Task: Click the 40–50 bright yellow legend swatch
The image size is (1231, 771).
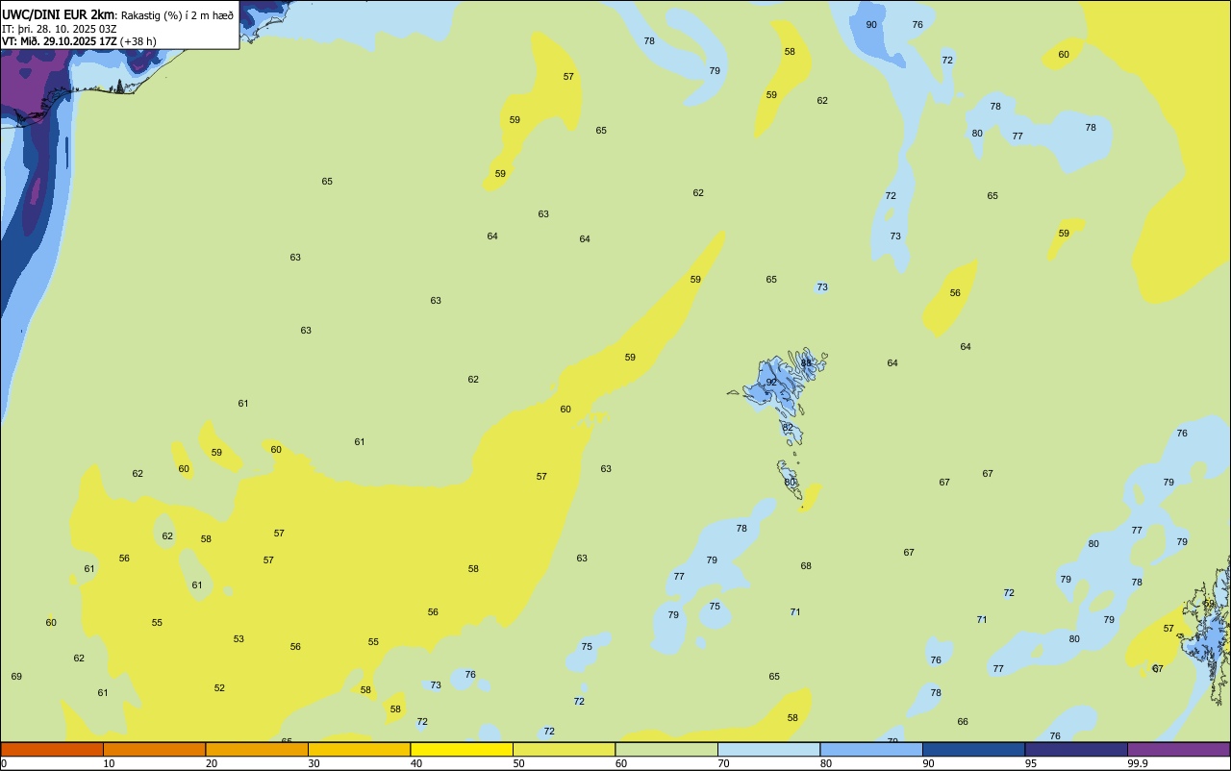Action: (462, 749)
